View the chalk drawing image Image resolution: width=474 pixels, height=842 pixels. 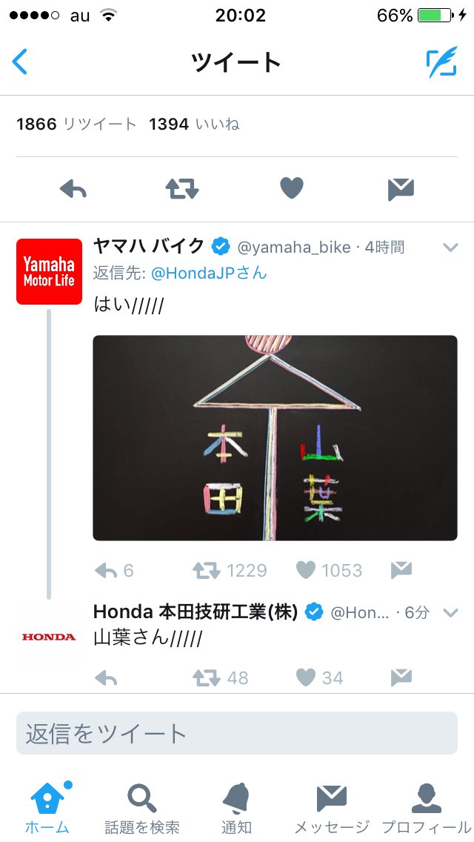coord(275,437)
